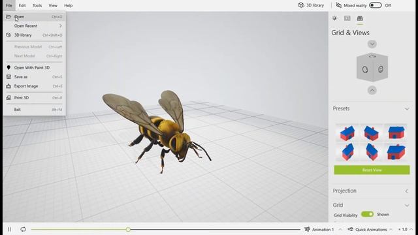Click the 3D library toolbar button
This screenshot has width=418, height=235.
pyautogui.click(x=311, y=5)
